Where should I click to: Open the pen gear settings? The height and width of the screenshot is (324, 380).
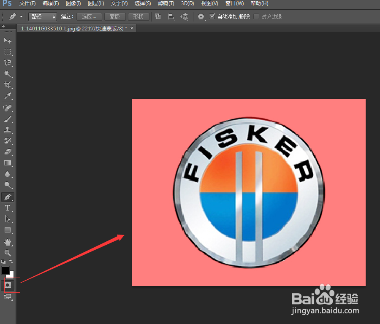(201, 17)
